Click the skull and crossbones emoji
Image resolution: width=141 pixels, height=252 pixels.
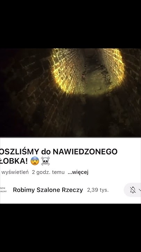coord(45,161)
